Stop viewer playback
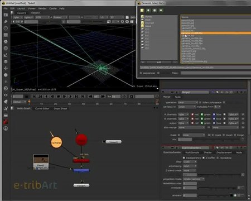Screen dimensions: 251x201 pos(59,97)
